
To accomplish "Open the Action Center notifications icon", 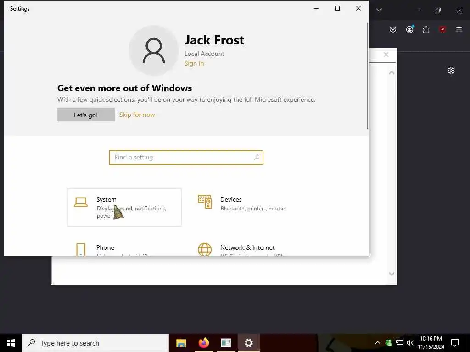I will 455,343.
